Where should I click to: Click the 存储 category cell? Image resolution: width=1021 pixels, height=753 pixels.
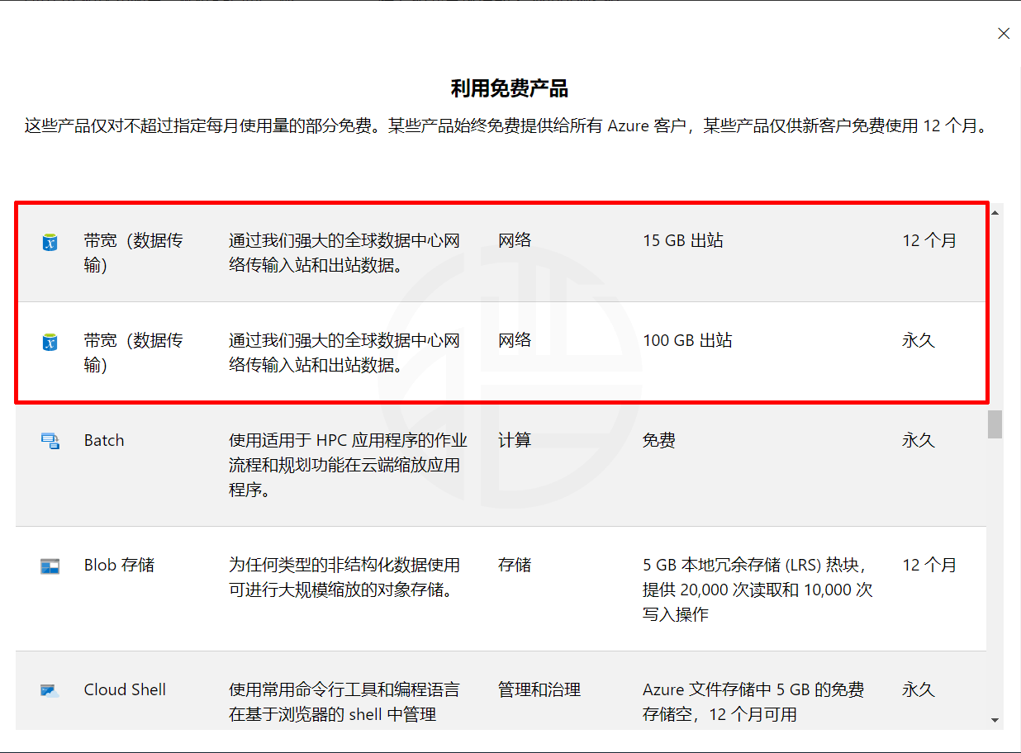pyautogui.click(x=515, y=565)
